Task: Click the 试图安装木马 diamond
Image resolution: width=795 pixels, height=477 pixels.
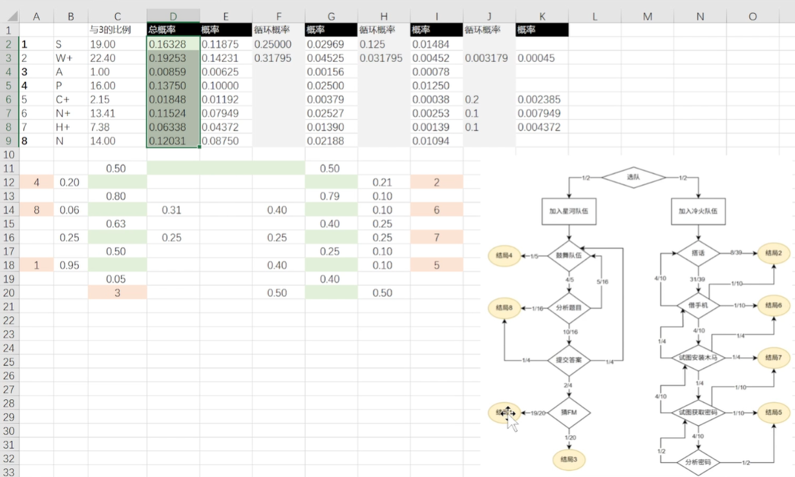Action: pyautogui.click(x=698, y=357)
